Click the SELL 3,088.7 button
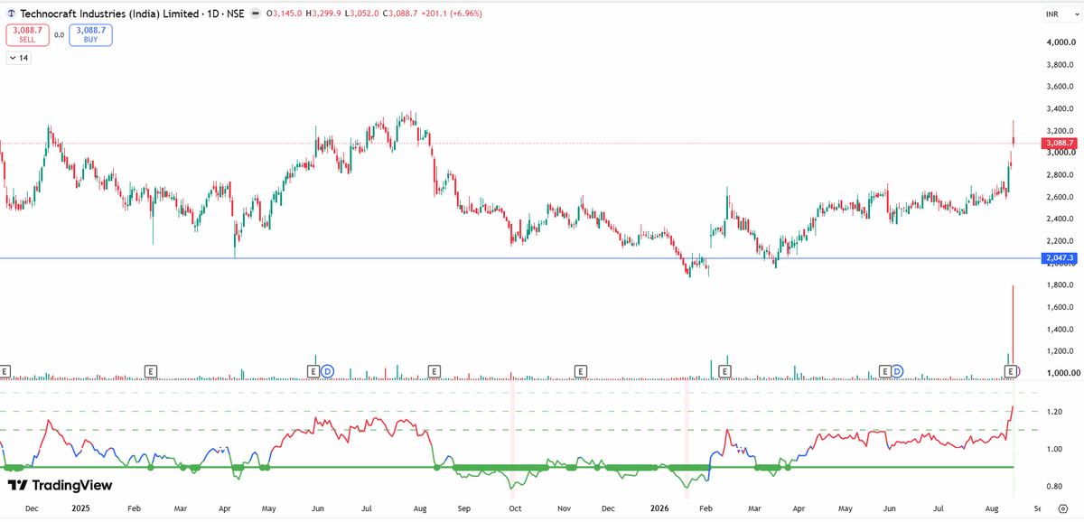 point(26,35)
